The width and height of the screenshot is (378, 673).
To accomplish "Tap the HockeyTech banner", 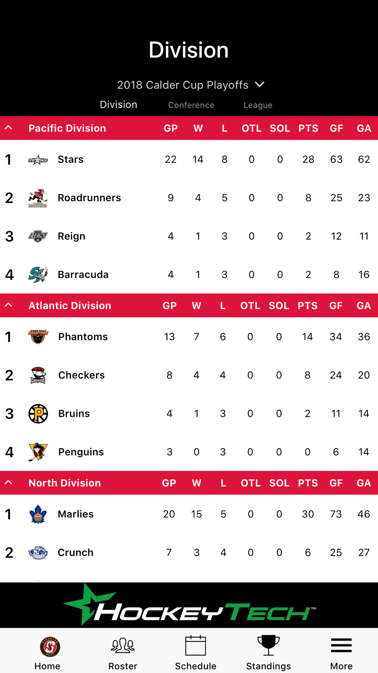I will (189, 605).
